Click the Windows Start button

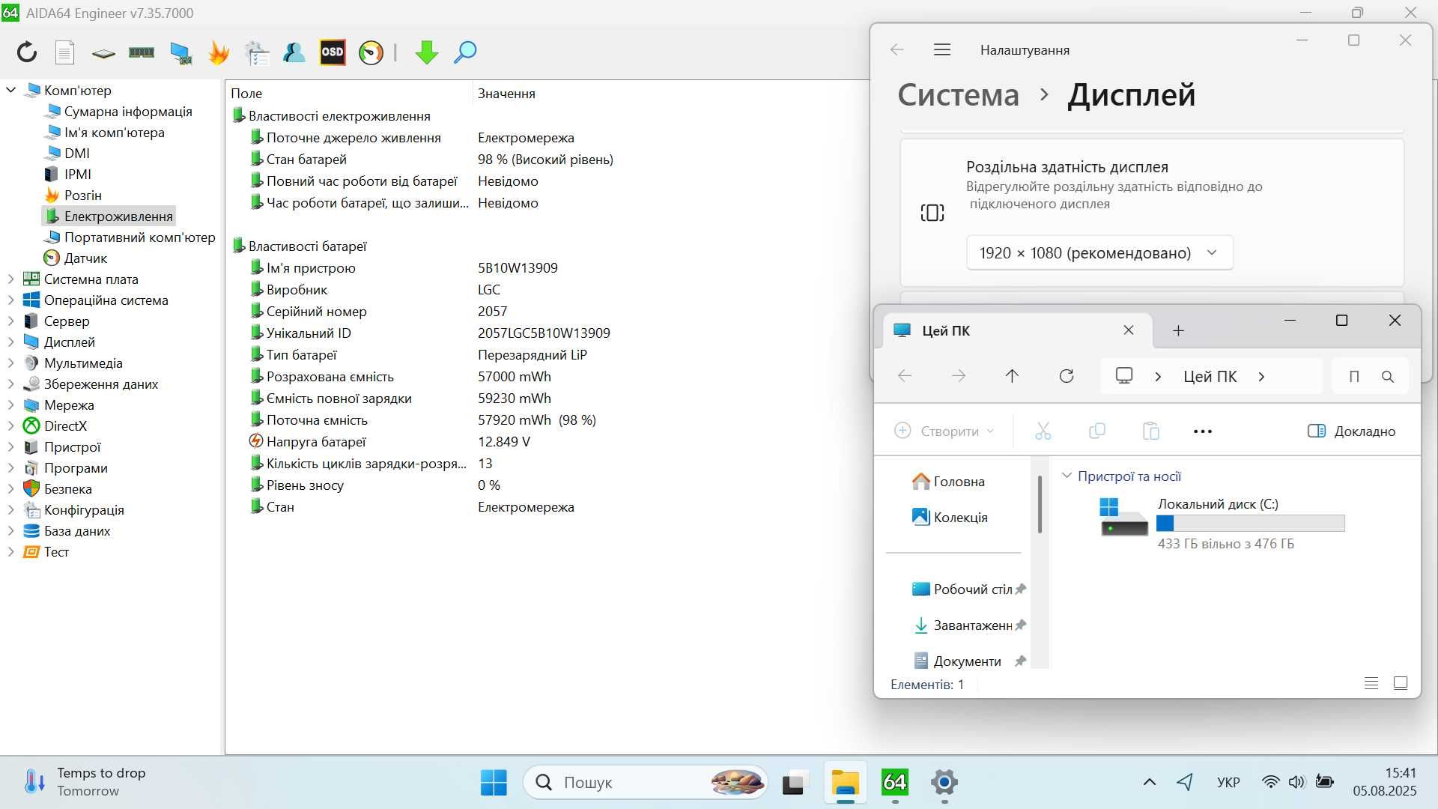click(x=494, y=782)
